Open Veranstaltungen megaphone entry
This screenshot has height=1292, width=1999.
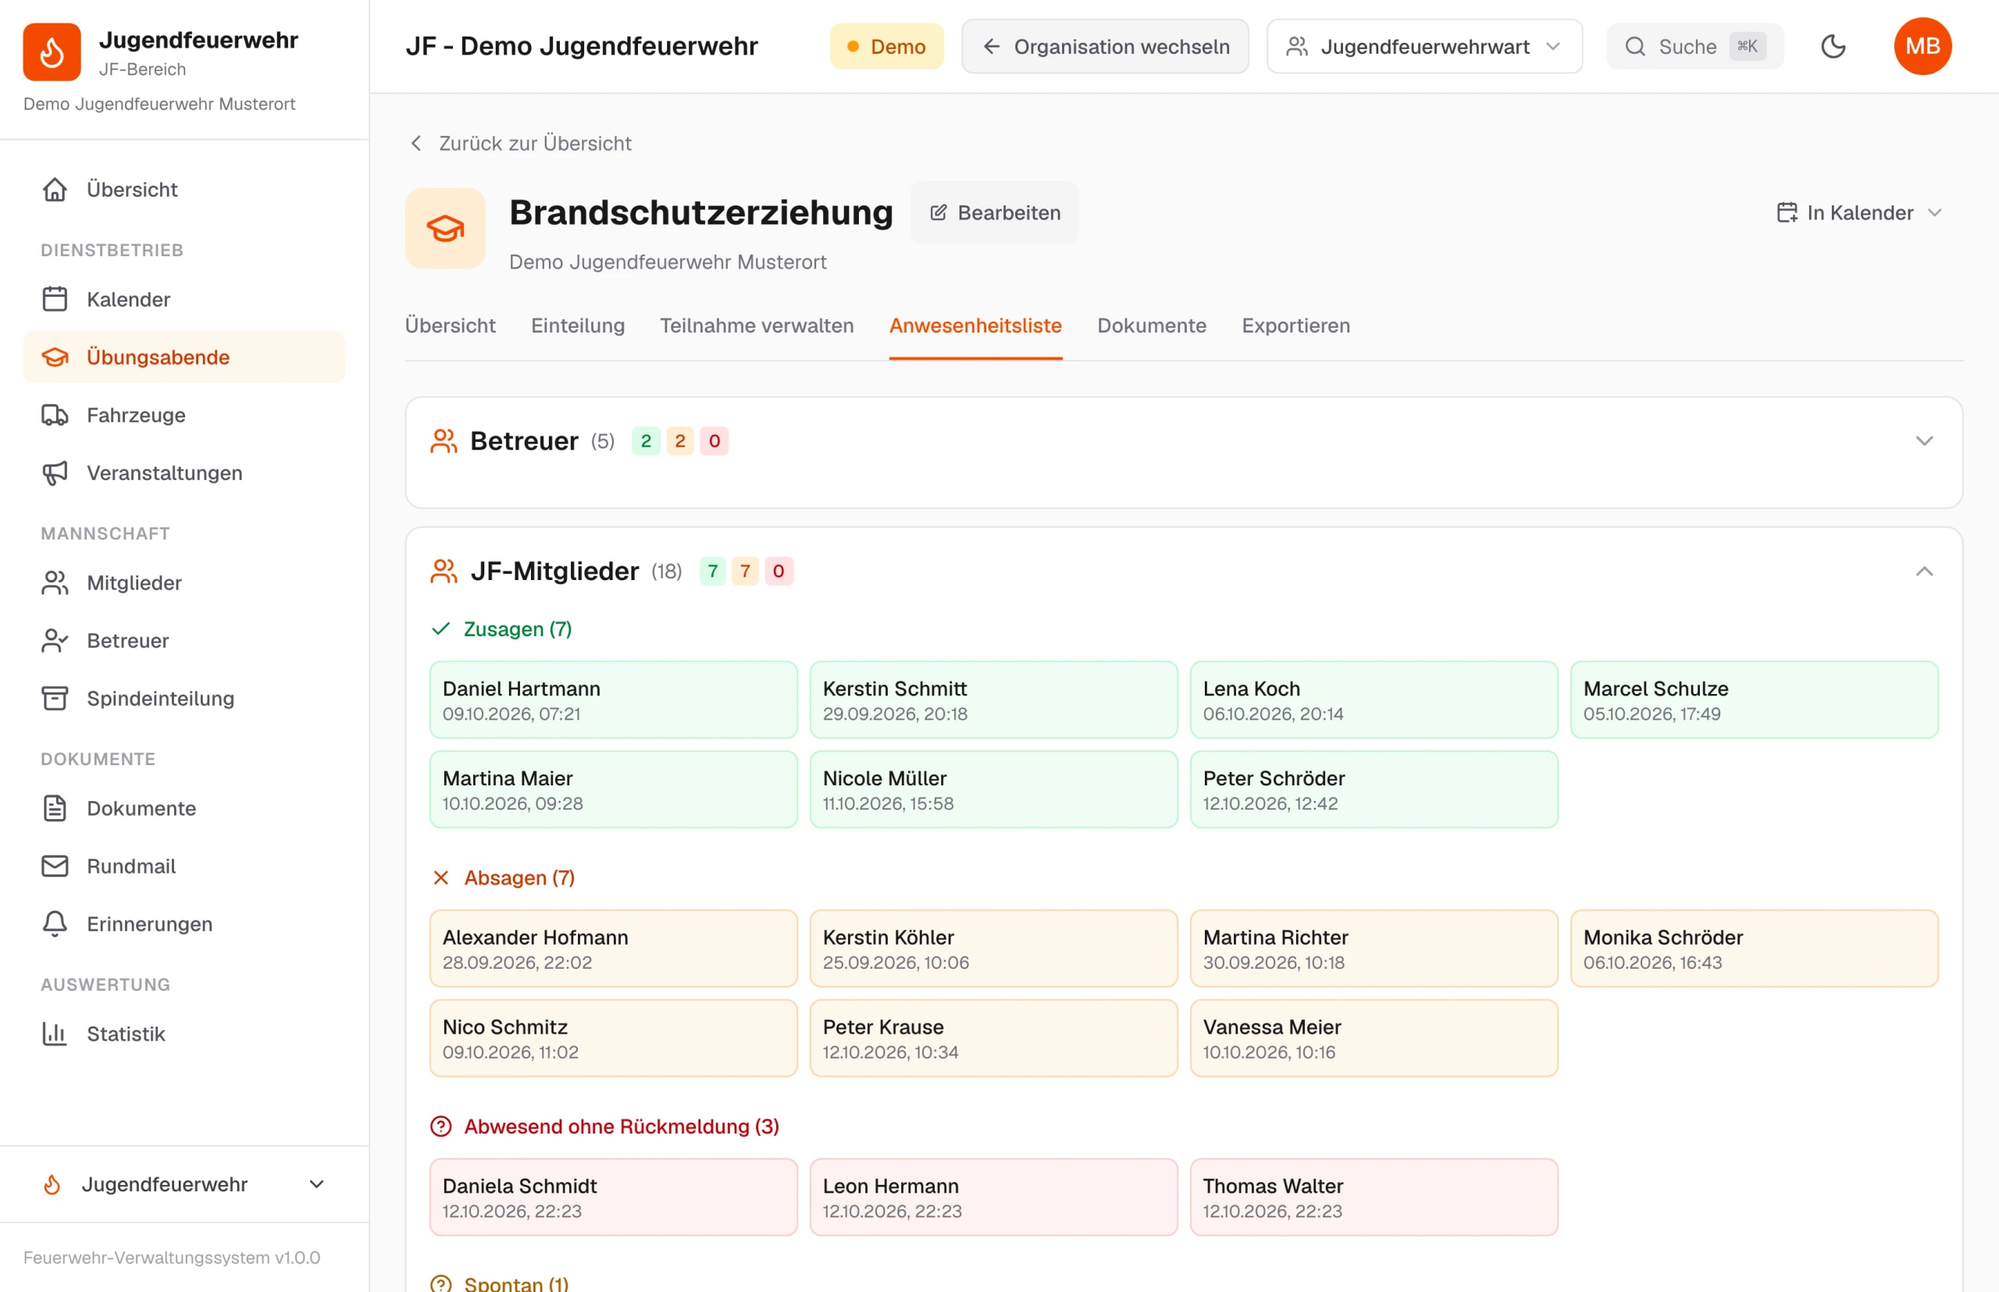184,473
